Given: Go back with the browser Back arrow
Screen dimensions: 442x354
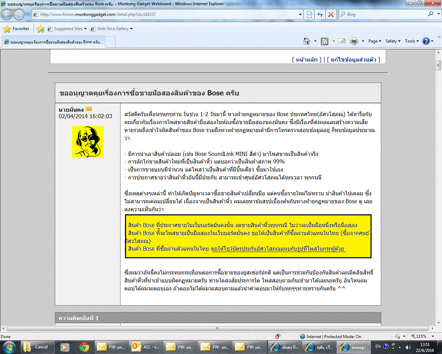Looking at the screenshot, I should click(x=7, y=15).
